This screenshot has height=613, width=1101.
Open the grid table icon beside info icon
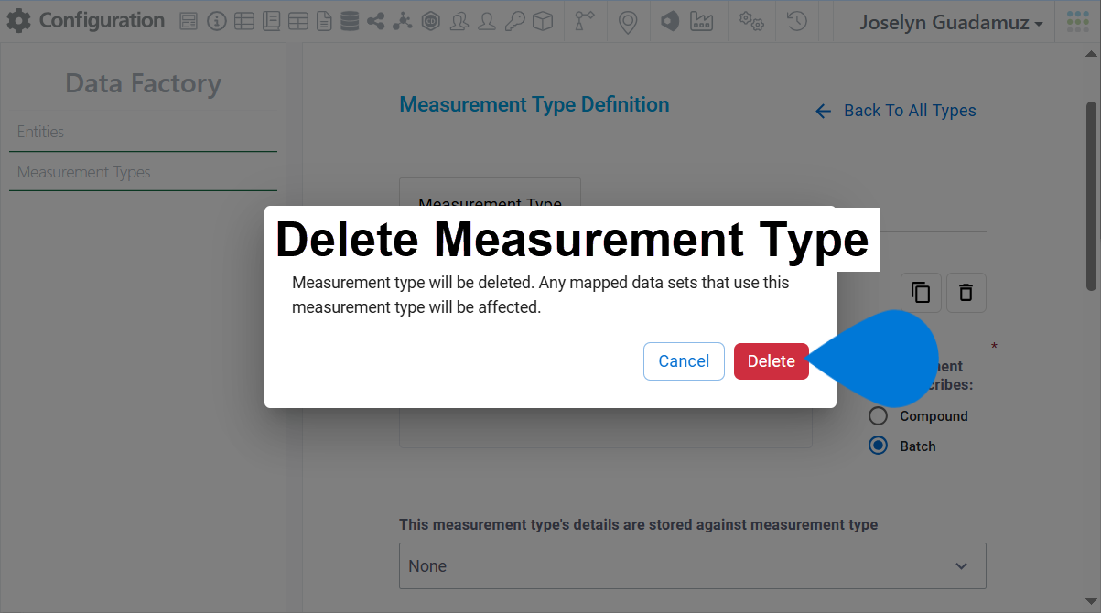click(x=244, y=22)
